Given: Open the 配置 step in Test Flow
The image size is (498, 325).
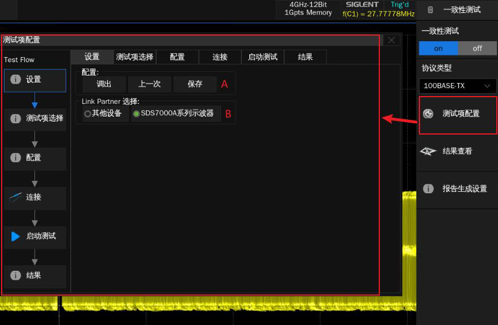Looking at the screenshot, I should [x=35, y=158].
